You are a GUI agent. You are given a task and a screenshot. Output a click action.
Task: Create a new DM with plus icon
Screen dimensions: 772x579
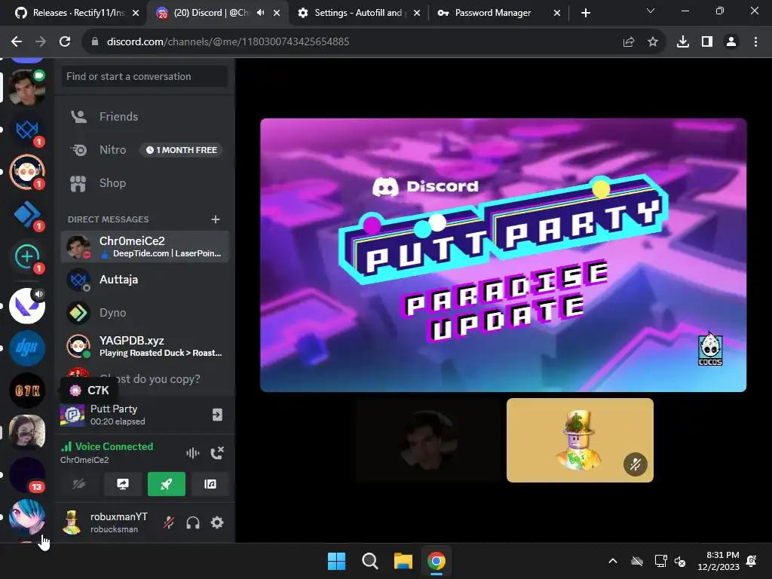click(x=216, y=219)
